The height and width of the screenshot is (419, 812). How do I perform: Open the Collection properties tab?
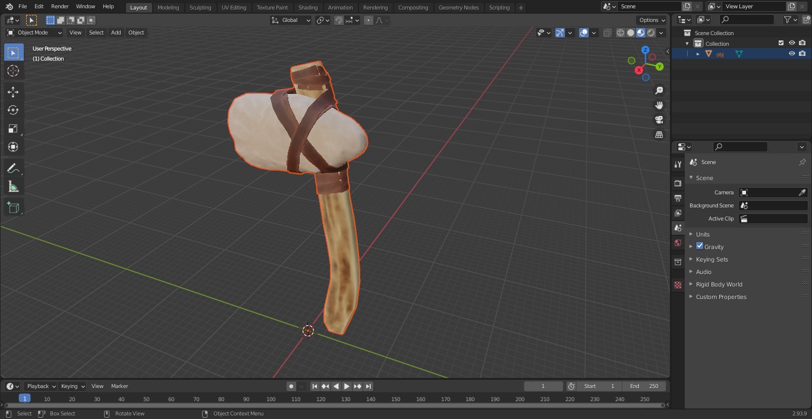[x=678, y=262]
